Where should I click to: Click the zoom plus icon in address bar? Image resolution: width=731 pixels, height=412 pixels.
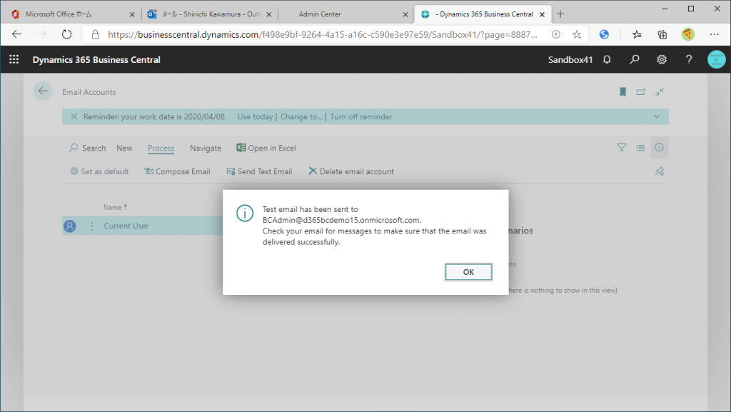tap(555, 34)
